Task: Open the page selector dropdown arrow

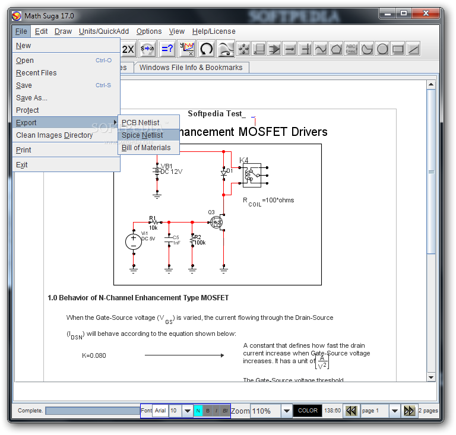Action: pos(395,411)
